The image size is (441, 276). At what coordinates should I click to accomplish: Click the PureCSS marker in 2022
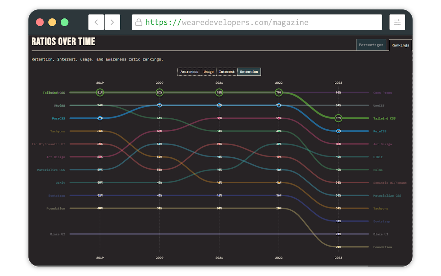(x=279, y=105)
